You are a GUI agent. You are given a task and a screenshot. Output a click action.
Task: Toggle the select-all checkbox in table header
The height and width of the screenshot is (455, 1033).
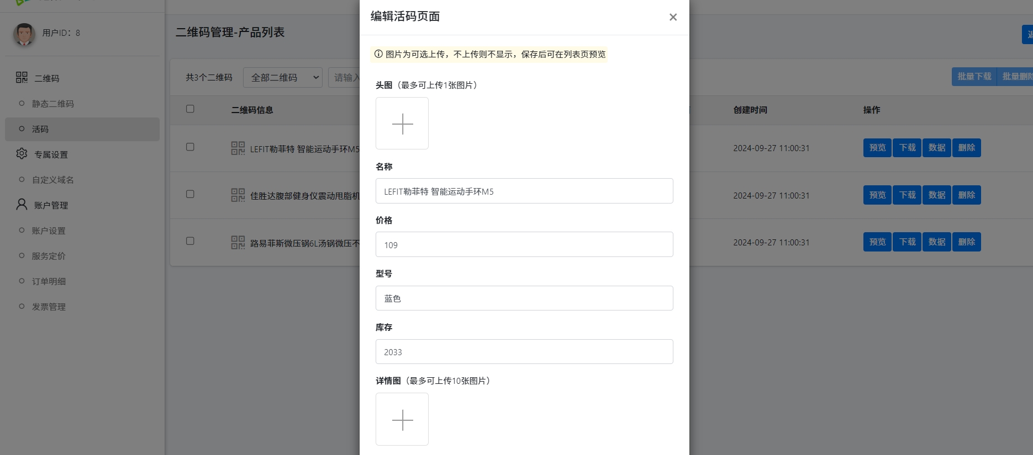click(x=190, y=109)
